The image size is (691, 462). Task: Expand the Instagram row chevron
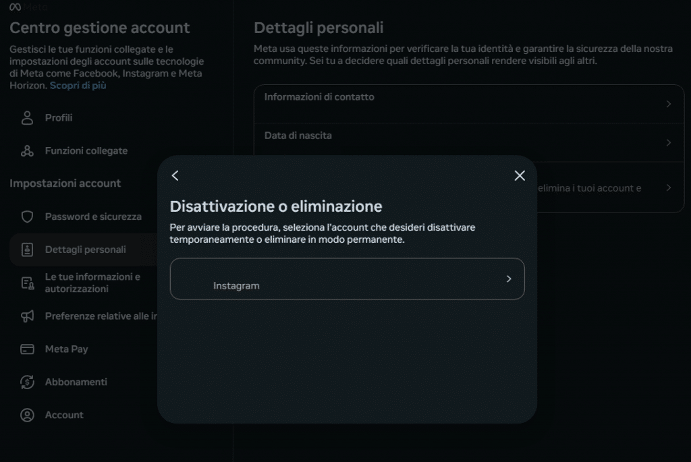tap(509, 279)
